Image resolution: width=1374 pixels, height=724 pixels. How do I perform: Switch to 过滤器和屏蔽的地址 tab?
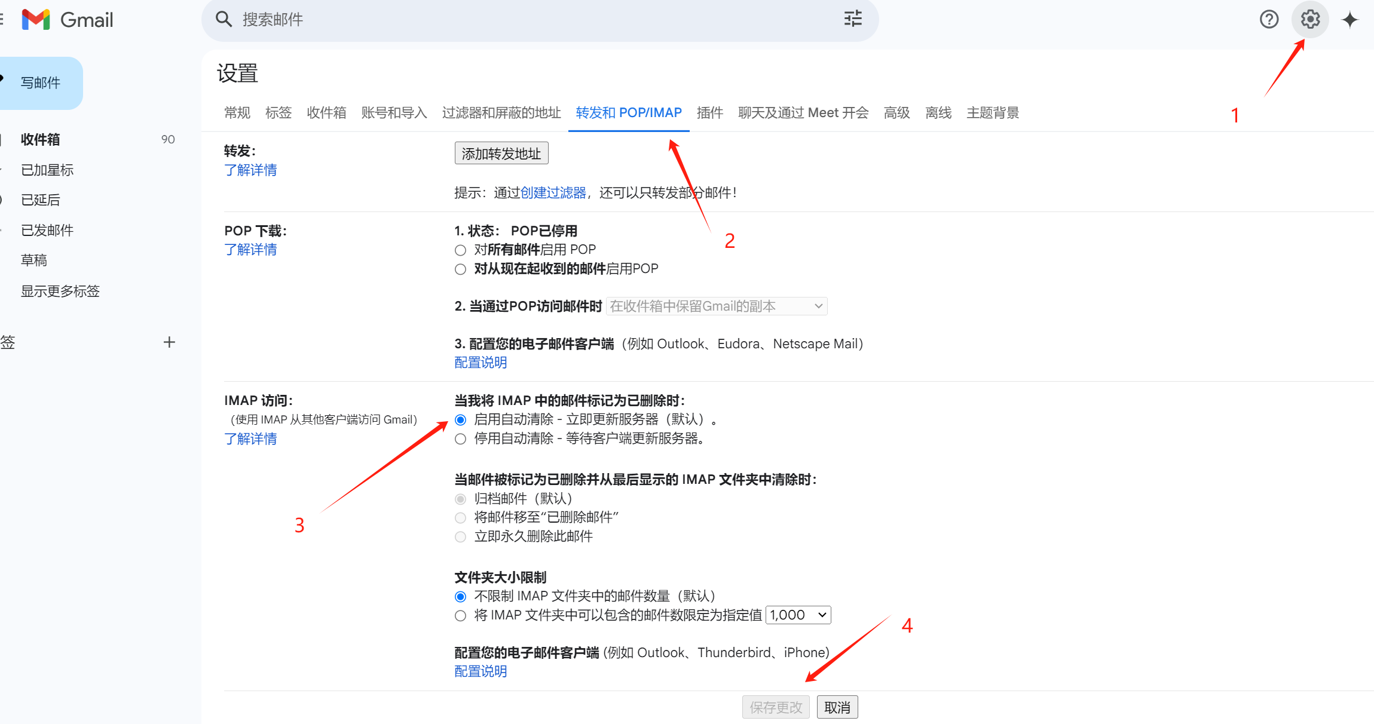[x=501, y=113]
